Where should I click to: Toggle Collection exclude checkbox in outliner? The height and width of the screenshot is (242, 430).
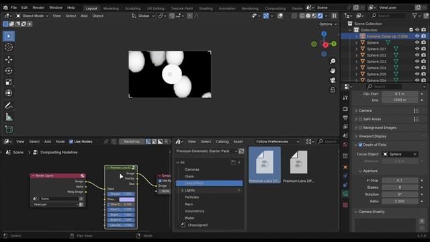tap(411, 30)
